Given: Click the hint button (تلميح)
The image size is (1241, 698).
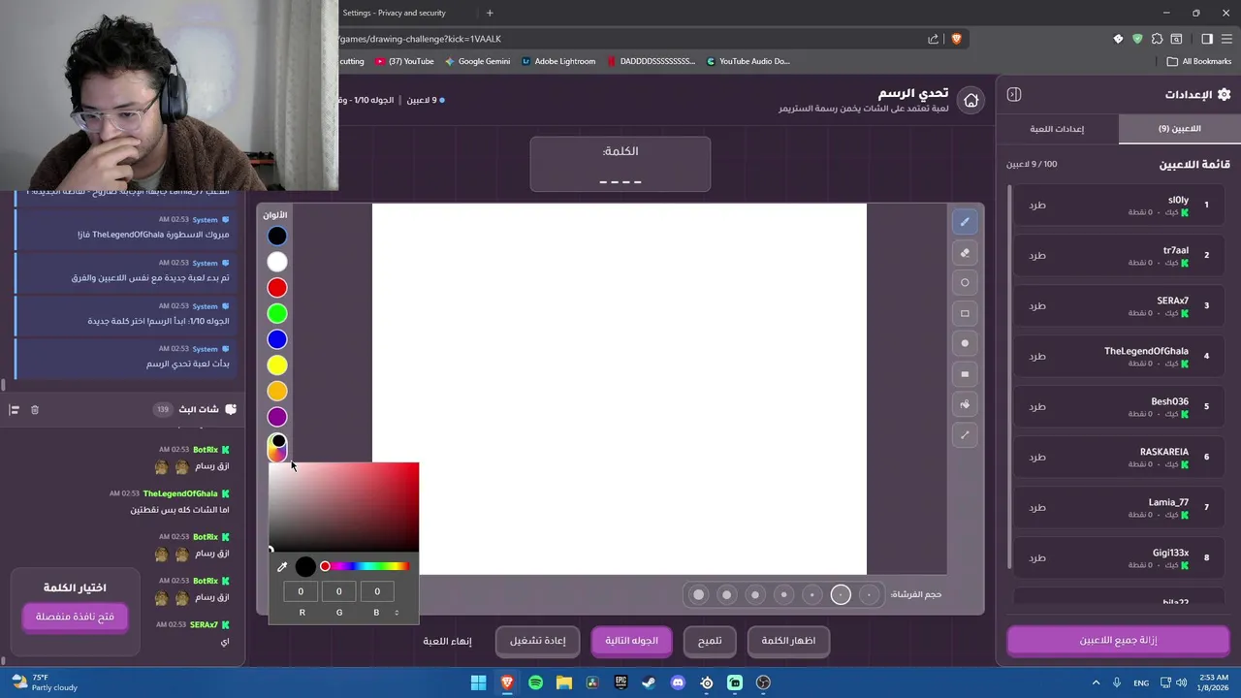Looking at the screenshot, I should [x=710, y=641].
